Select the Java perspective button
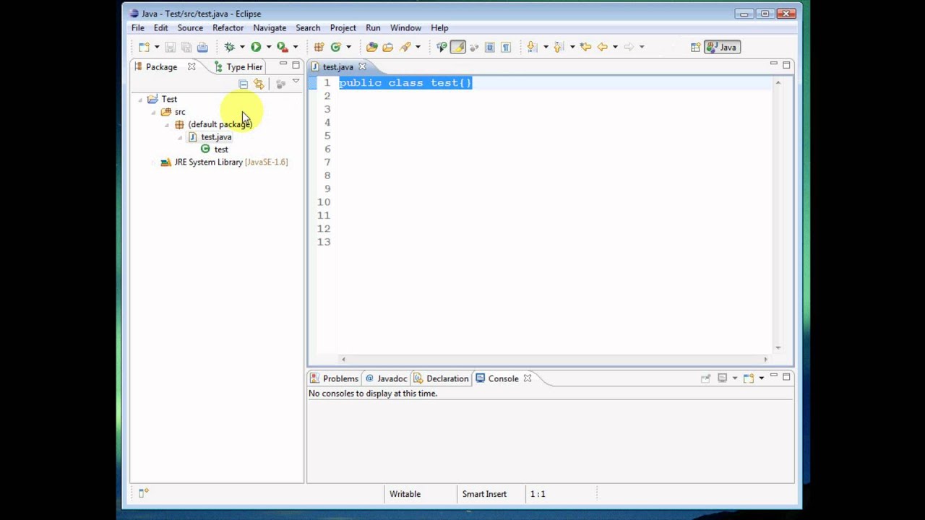925x520 pixels. [722, 47]
